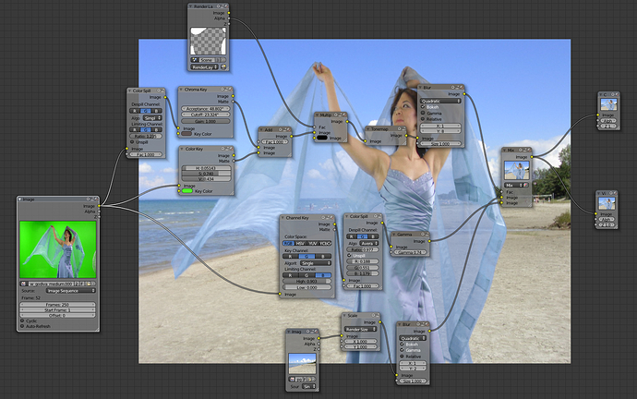This screenshot has width=637, height=399.
Task: Open the Mix blend mode dropdown
Action: 513,185
